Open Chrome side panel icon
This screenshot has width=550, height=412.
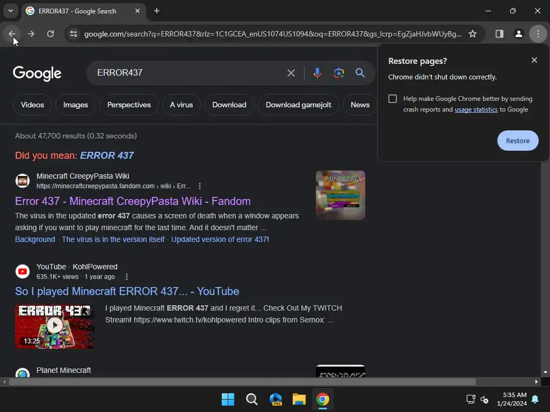[x=499, y=34]
